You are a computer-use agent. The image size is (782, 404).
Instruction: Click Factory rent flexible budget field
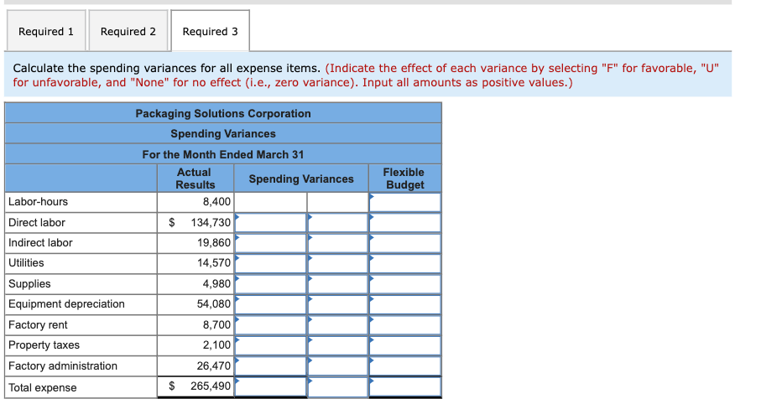[x=405, y=325]
